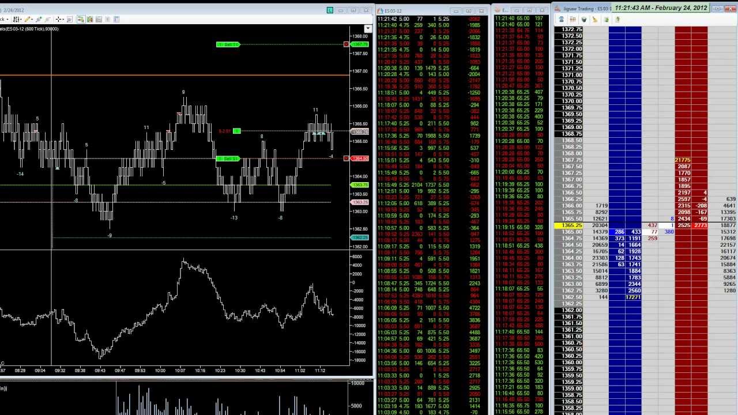Click the green L link icon on chart title bar
Screen dimensions: 738x415
point(330,10)
